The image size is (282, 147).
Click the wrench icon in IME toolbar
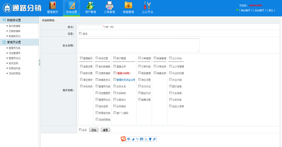(155, 139)
